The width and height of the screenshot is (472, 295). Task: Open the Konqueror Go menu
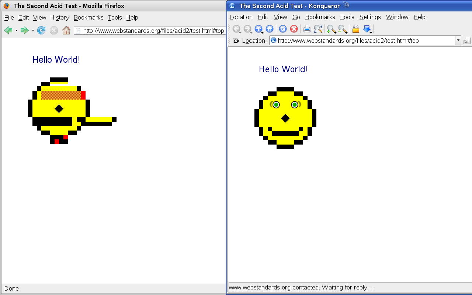point(296,17)
